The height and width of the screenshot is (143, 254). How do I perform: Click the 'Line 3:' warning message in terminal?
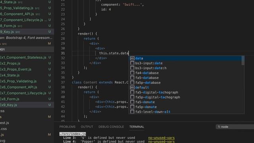[99, 138]
